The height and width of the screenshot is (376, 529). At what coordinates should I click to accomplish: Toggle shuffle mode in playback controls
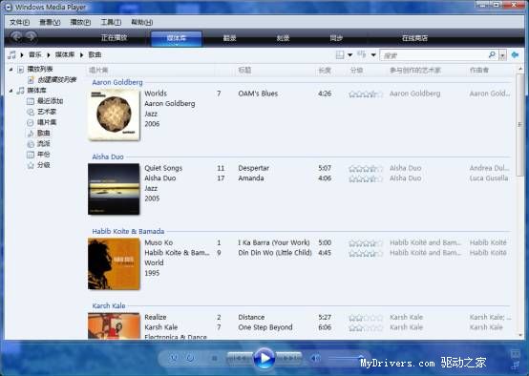(x=173, y=358)
